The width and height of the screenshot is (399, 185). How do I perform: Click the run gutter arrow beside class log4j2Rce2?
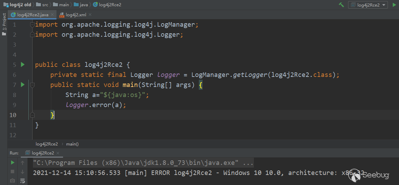click(23, 65)
